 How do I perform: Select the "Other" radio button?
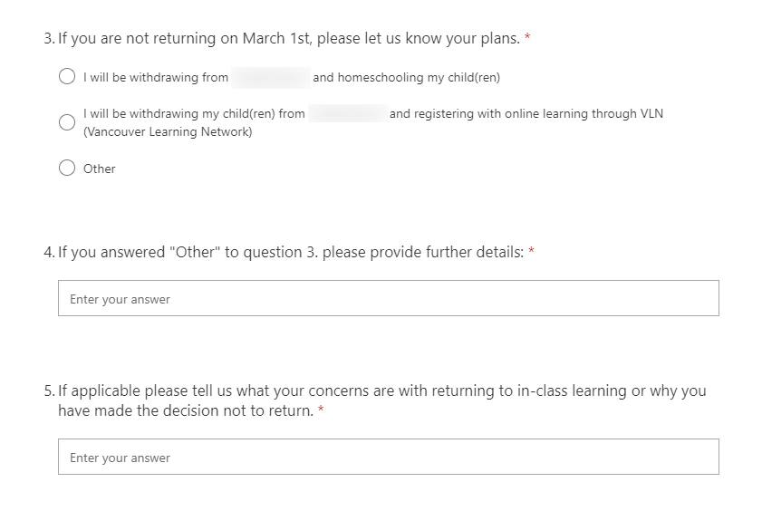pos(66,168)
